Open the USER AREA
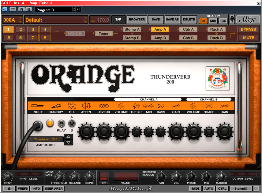The height and width of the screenshot is (193, 262). [x=54, y=189]
